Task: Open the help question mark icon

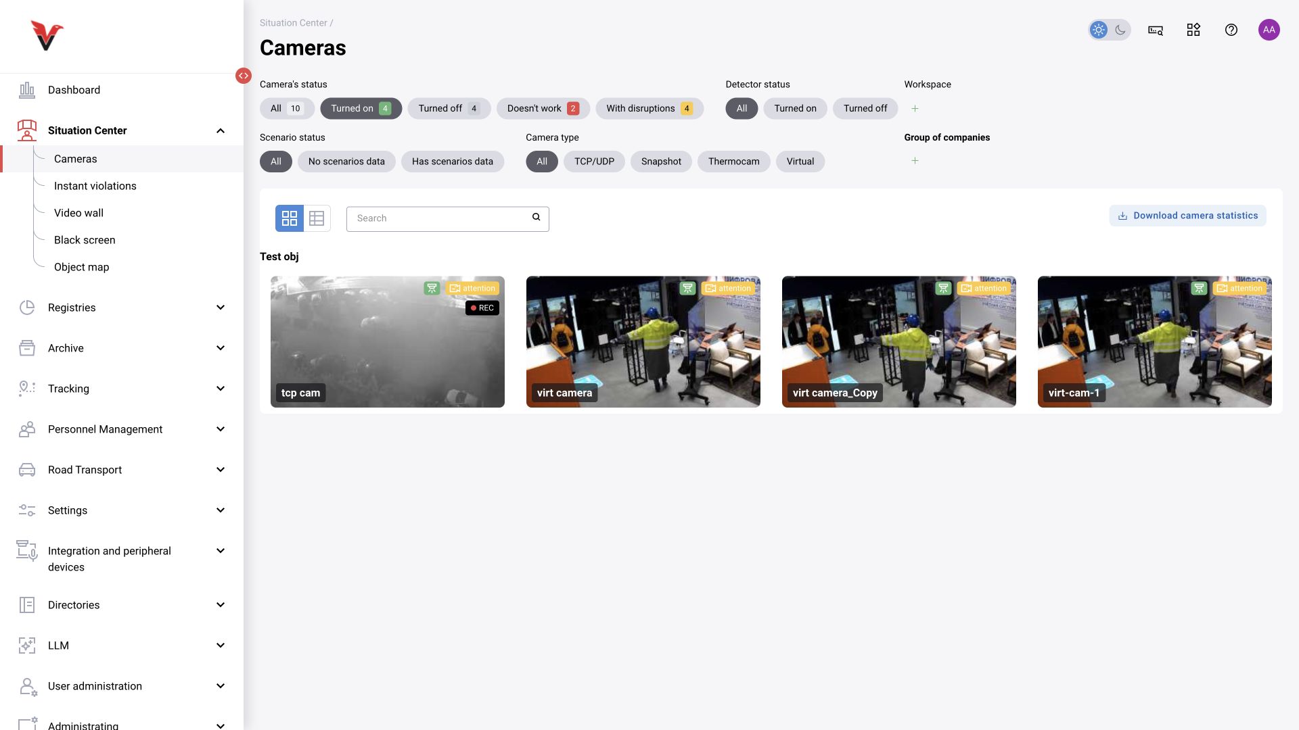Action: click(x=1231, y=30)
